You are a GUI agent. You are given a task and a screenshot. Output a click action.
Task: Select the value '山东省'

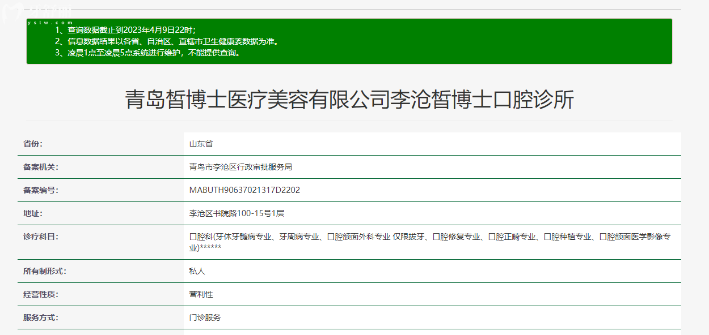(x=201, y=144)
